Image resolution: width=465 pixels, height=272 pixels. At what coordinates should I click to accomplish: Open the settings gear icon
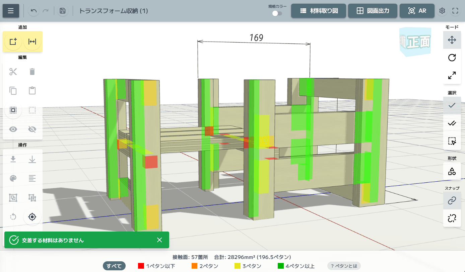(442, 11)
